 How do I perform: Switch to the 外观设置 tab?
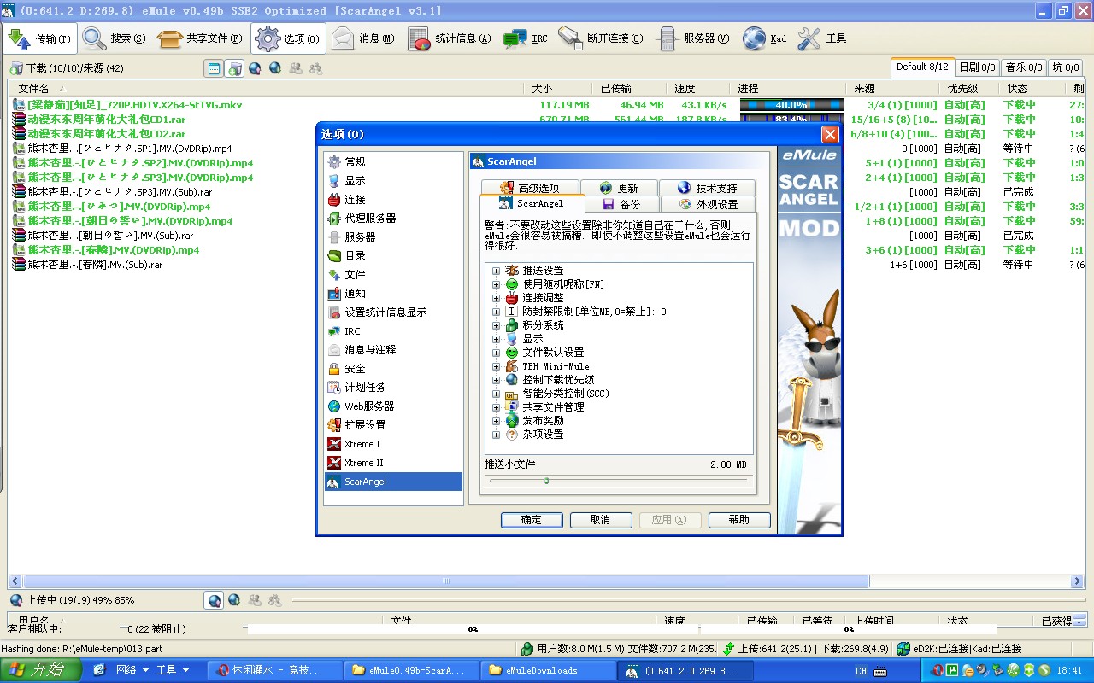coord(709,205)
